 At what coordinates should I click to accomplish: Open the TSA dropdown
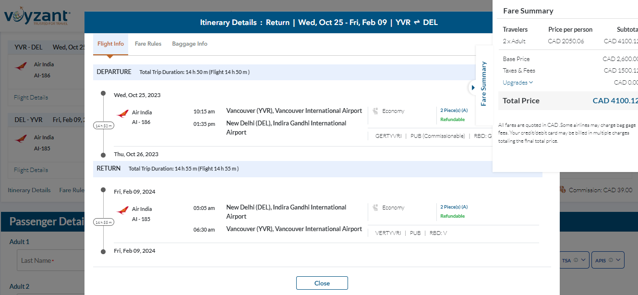click(575, 260)
